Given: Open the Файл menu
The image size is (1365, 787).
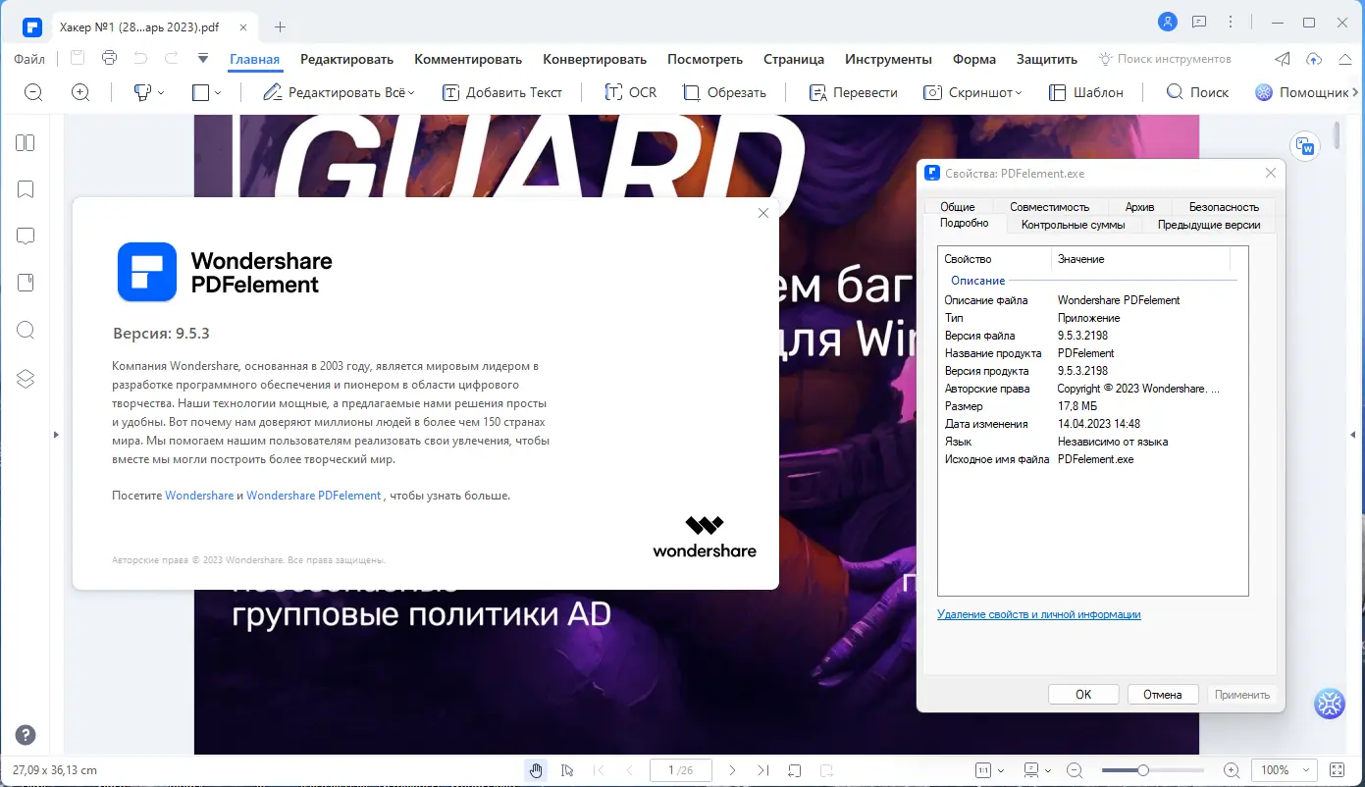Looking at the screenshot, I should point(28,59).
